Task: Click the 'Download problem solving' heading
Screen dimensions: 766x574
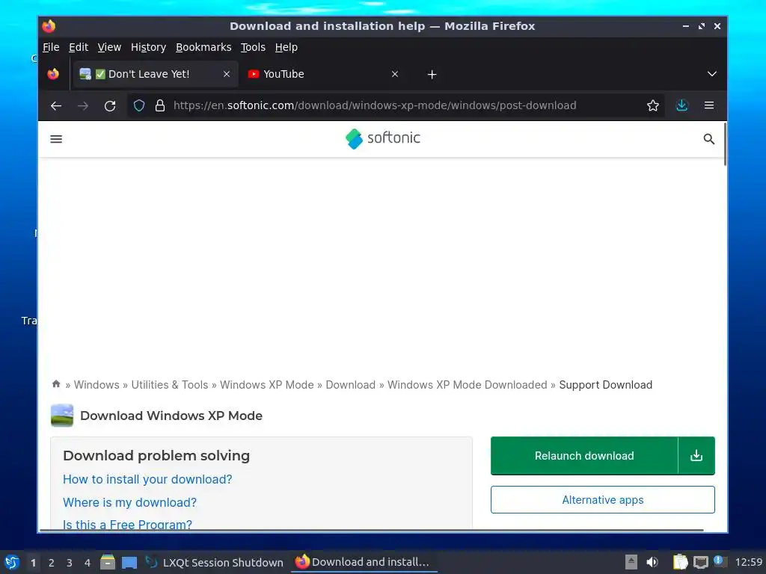Action: 156,455
